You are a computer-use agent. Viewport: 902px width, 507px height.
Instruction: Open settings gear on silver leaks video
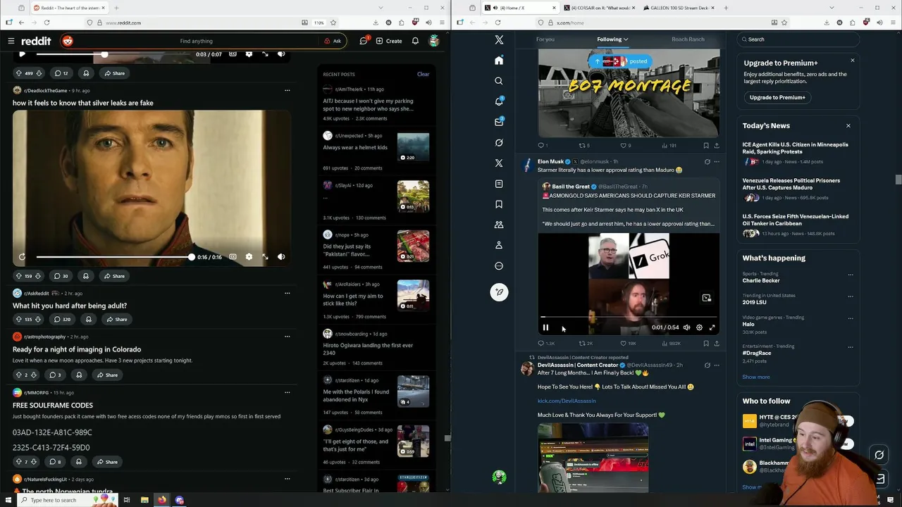tap(249, 257)
